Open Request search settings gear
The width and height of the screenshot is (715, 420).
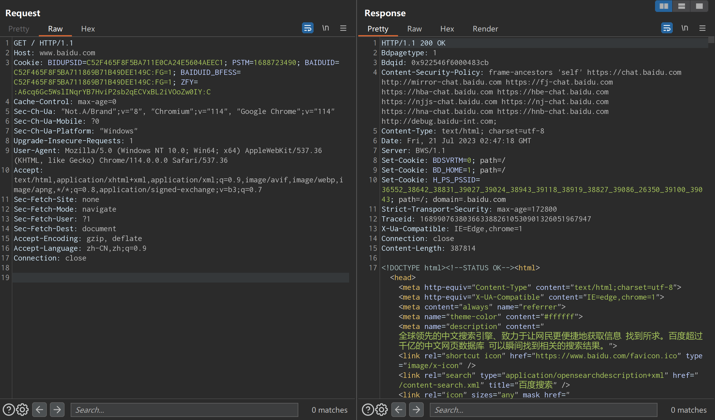click(22, 410)
